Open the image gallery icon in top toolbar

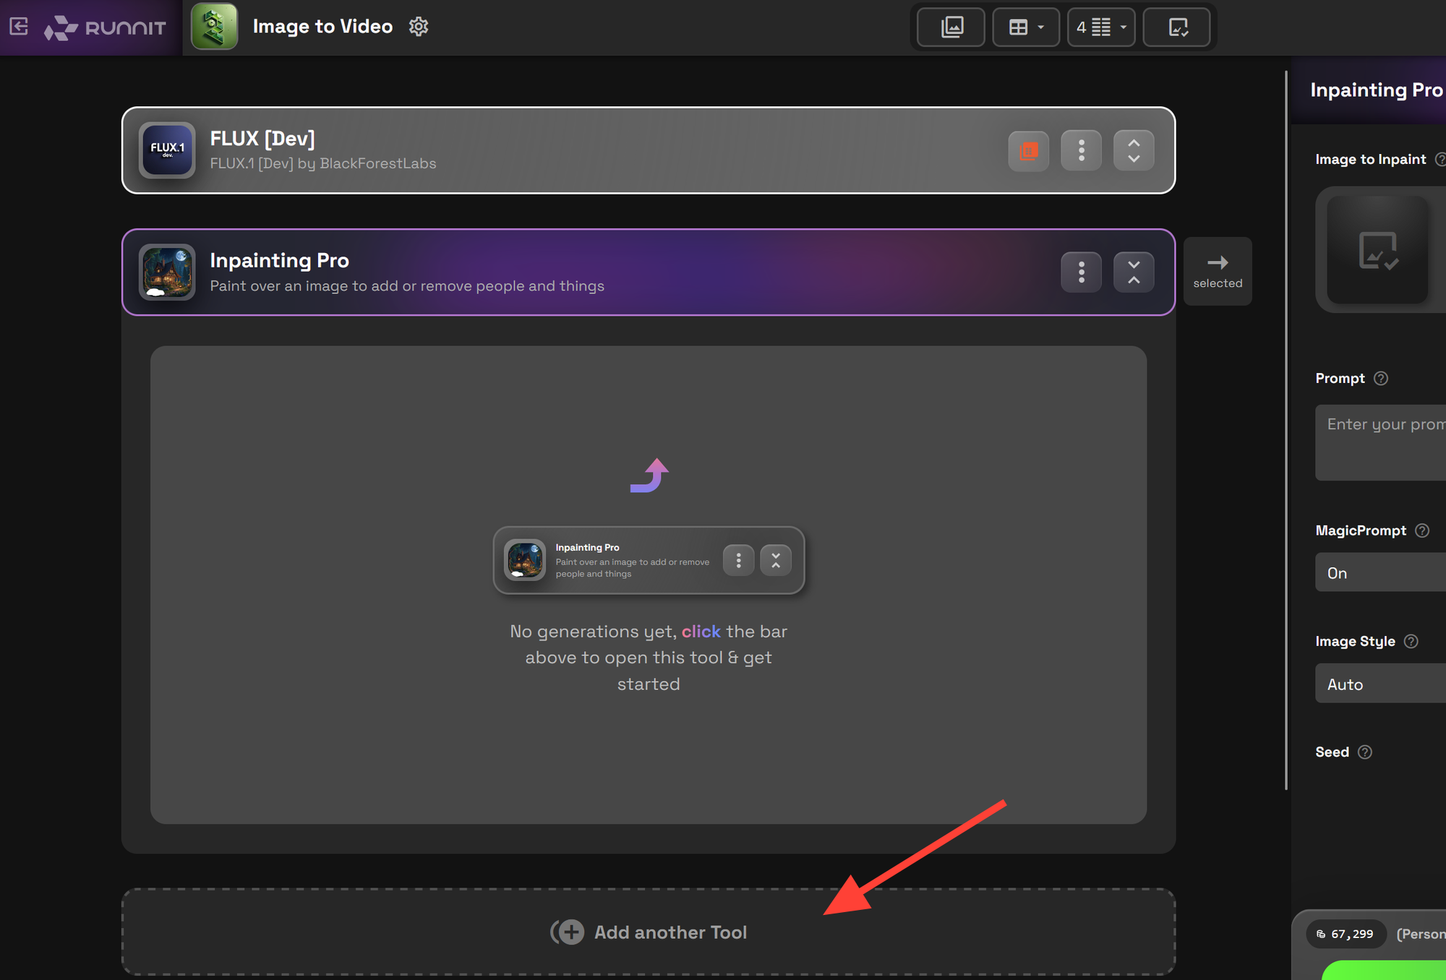point(951,27)
